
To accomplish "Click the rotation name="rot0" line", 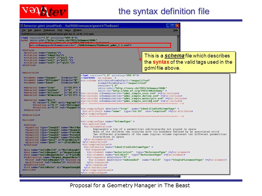I will tap(49, 58).
